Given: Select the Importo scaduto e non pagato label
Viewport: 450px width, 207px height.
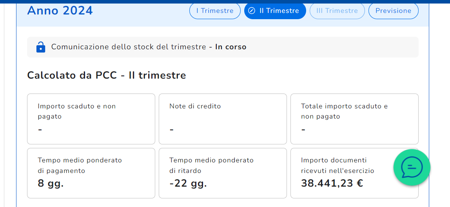Looking at the screenshot, I should [76, 111].
